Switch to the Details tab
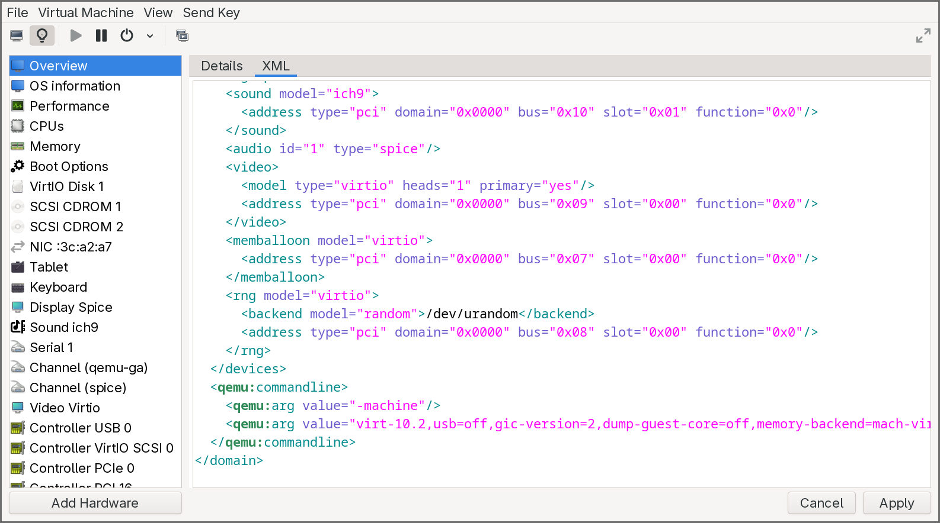The height and width of the screenshot is (523, 940). pyautogui.click(x=222, y=66)
